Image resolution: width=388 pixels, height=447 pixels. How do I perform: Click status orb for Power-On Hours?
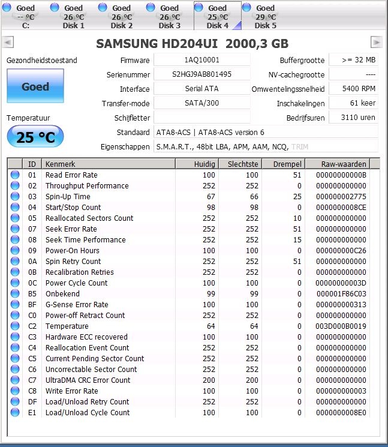tap(15, 250)
